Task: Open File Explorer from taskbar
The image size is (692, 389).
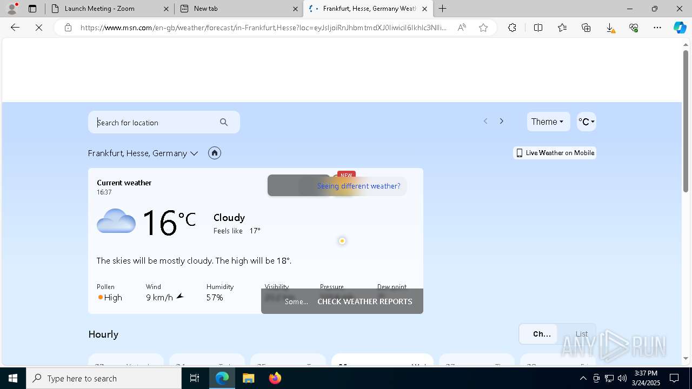Action: tap(248, 378)
